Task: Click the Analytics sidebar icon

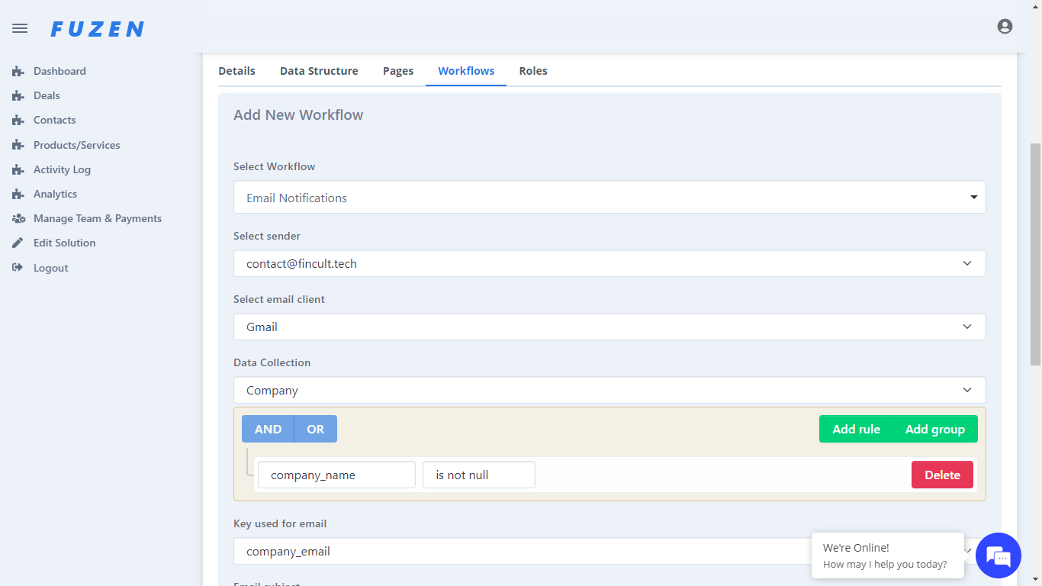Action: [x=18, y=195]
